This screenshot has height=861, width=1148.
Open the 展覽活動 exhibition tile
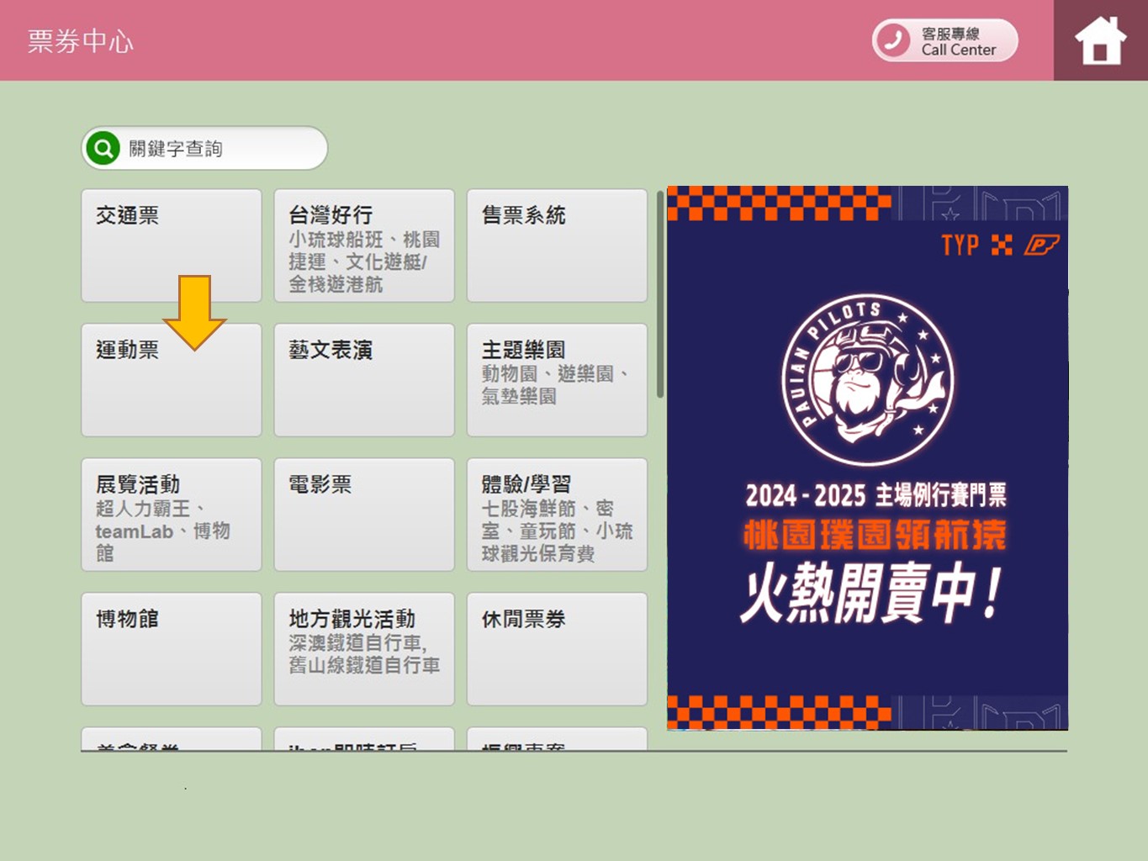(172, 515)
